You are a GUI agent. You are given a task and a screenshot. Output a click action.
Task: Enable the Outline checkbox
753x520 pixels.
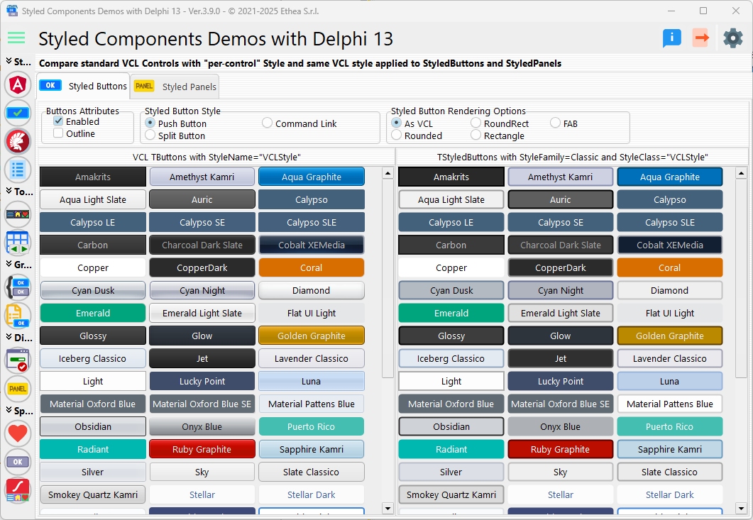58,134
